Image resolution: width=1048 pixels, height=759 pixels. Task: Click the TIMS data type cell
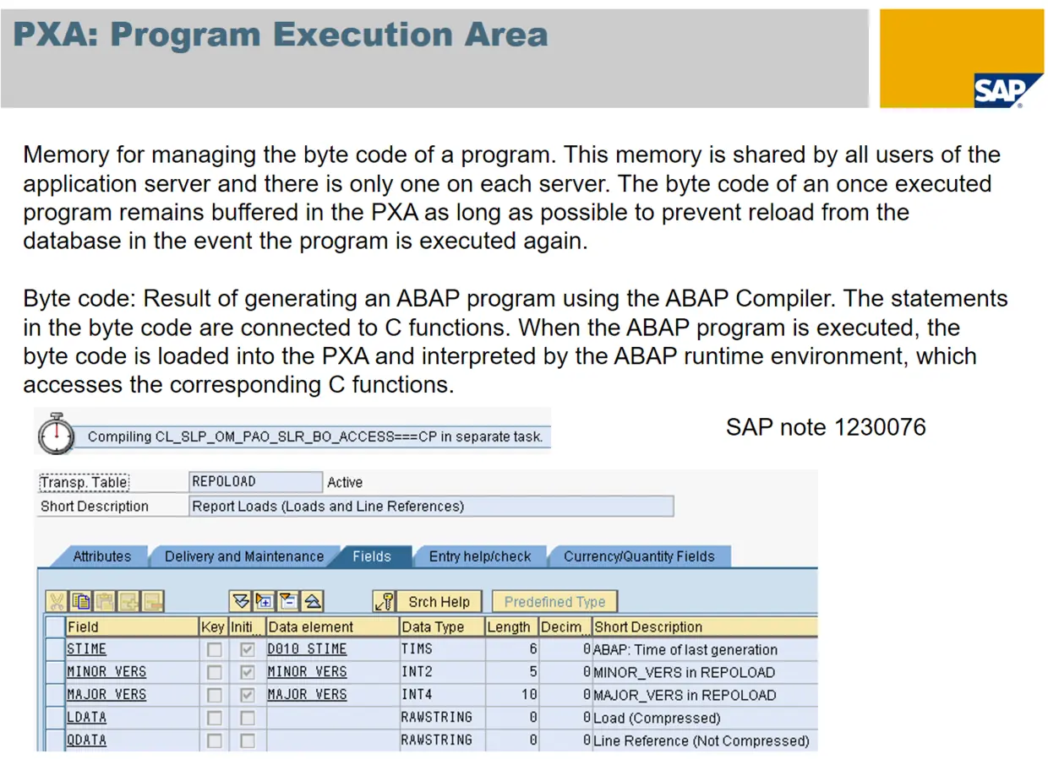(x=442, y=649)
